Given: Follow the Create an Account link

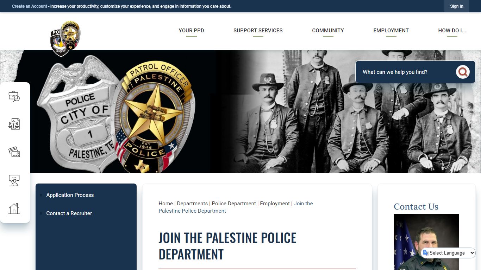Looking at the screenshot, I should pos(30,6).
